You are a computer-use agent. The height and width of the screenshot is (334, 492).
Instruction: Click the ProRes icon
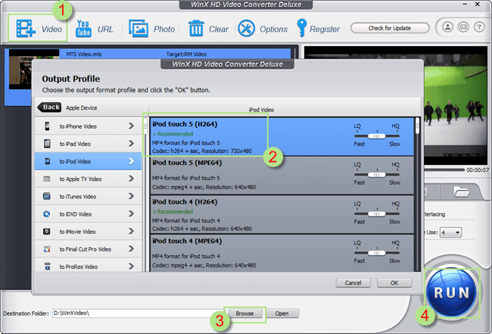(x=47, y=267)
